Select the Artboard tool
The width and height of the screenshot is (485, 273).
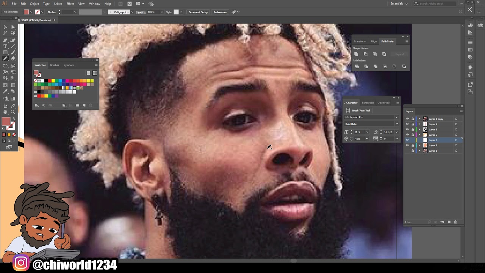click(5, 106)
